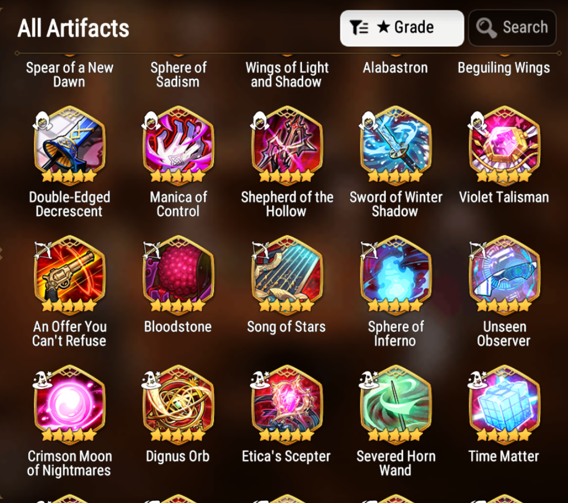Select the Dignus Orb artifact
Image resolution: width=568 pixels, height=503 pixels.
(x=178, y=404)
